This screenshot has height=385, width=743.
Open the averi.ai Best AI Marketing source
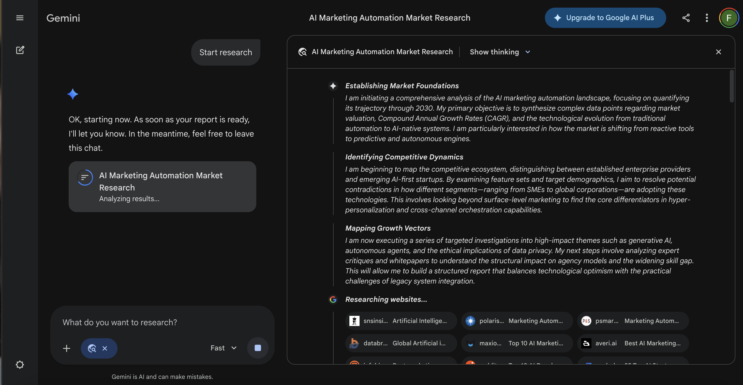[633, 343]
